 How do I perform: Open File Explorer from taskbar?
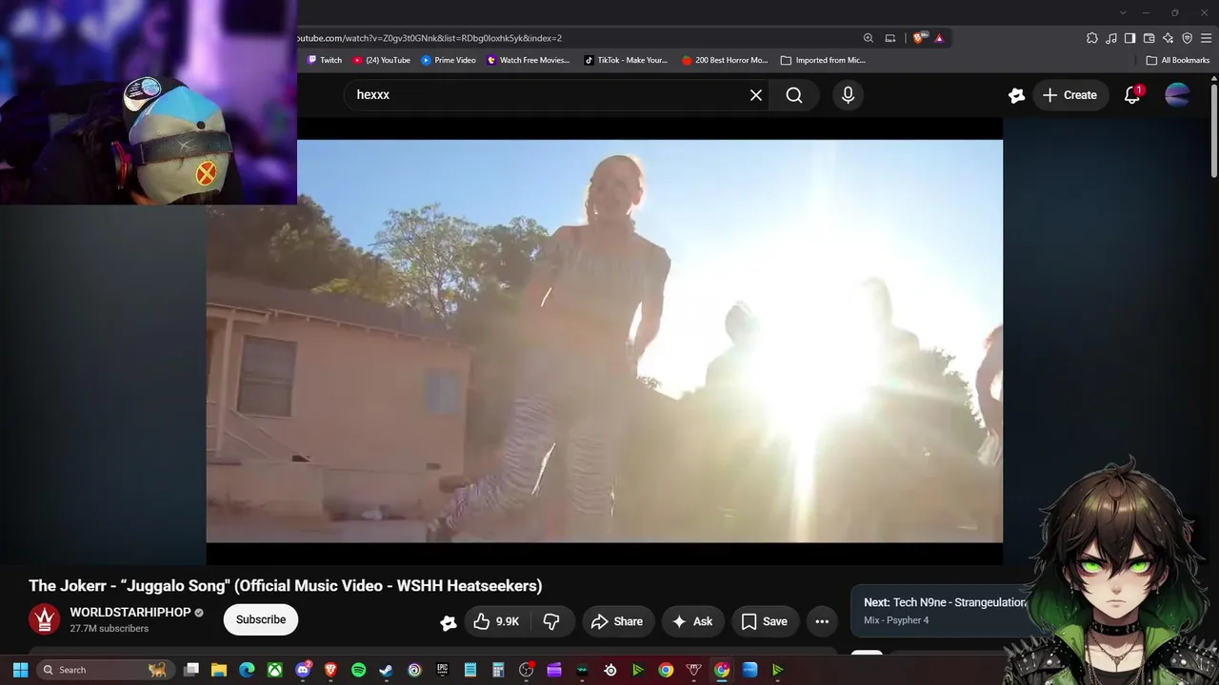[219, 670]
